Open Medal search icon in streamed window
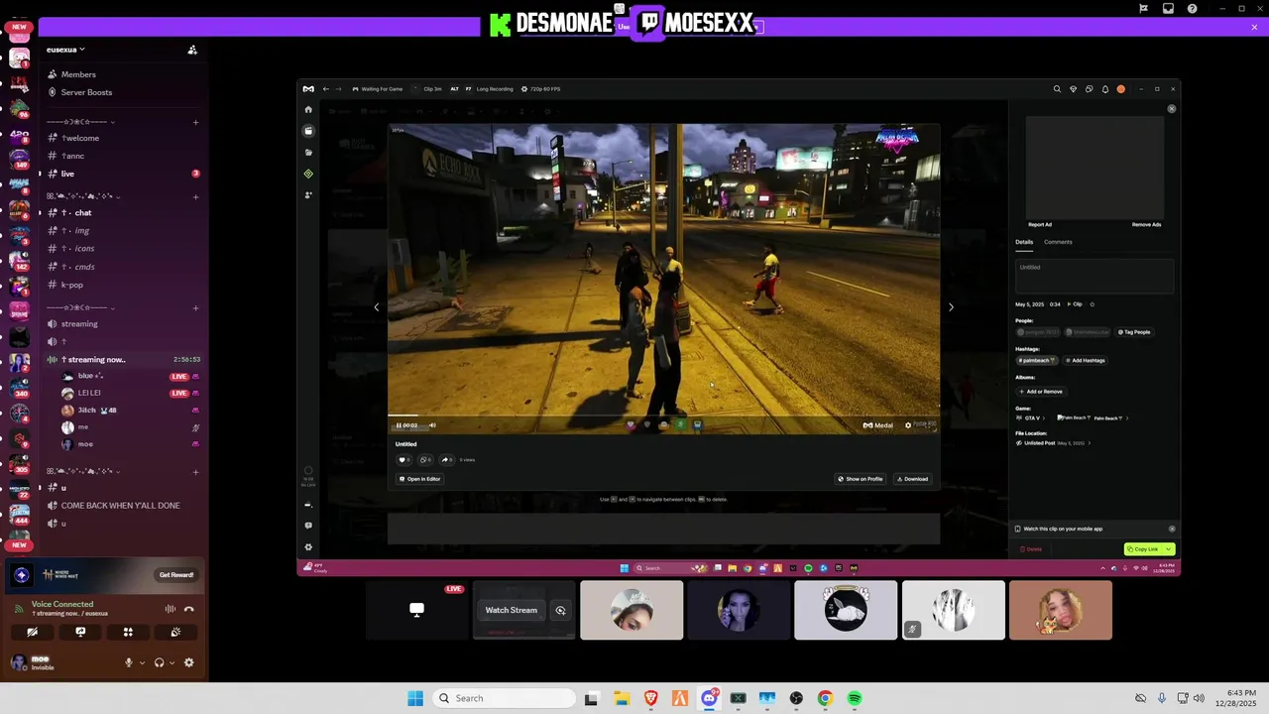The height and width of the screenshot is (714, 1269). (1057, 89)
